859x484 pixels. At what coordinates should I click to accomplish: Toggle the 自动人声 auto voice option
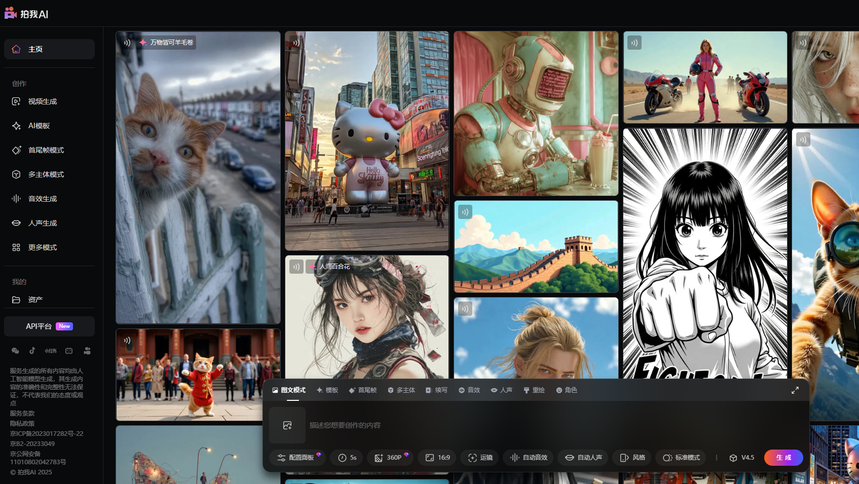pyautogui.click(x=583, y=458)
